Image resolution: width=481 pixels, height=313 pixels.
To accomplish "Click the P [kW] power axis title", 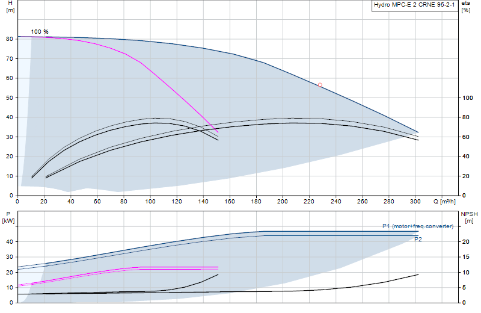I will (8, 217).
